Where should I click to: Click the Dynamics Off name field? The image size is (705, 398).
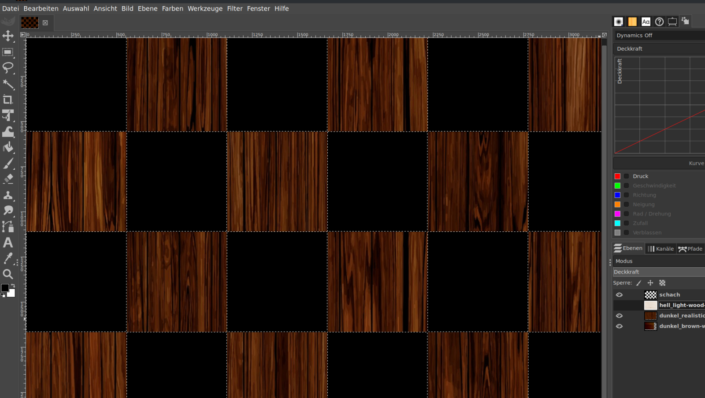tap(659, 36)
